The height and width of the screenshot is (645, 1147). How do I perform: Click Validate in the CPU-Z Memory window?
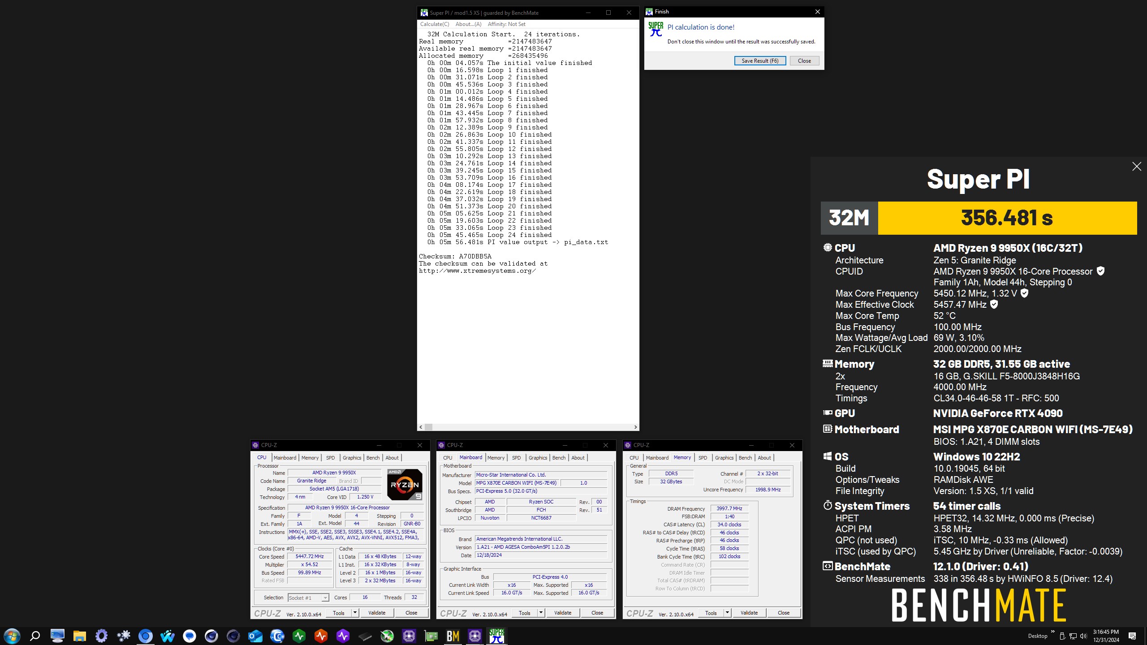tap(749, 613)
